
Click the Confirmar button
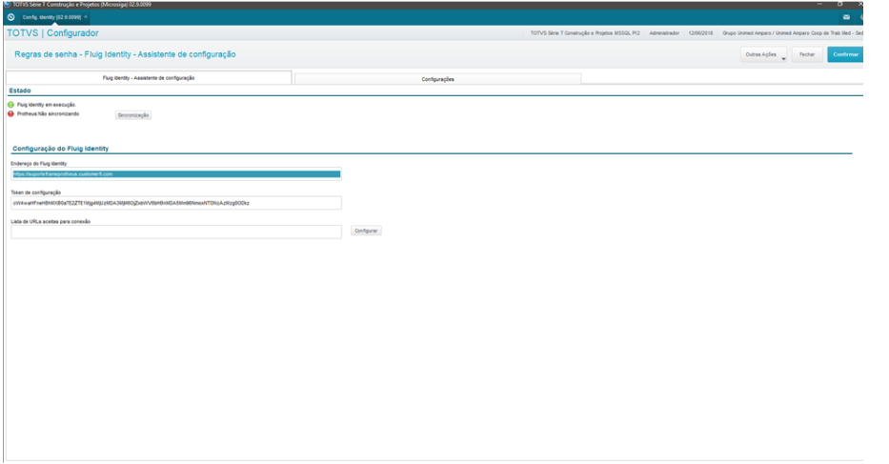click(845, 54)
